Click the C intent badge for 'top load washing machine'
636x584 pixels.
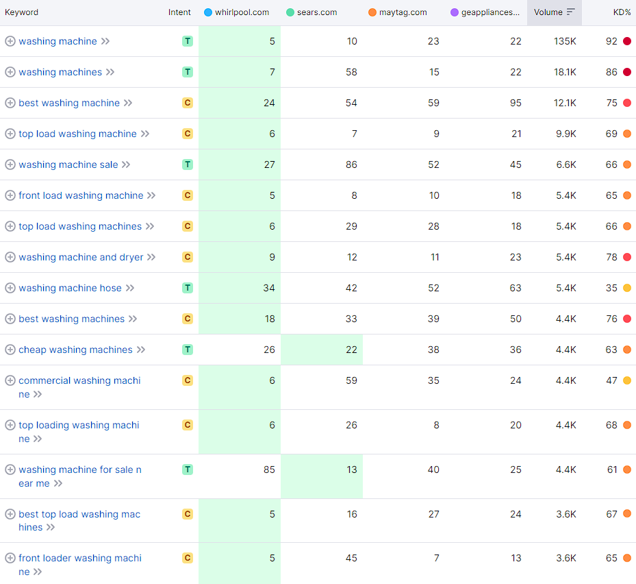[x=187, y=134]
